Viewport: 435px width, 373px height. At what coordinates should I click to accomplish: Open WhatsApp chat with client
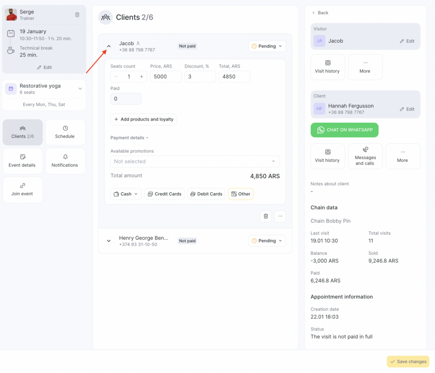(344, 130)
